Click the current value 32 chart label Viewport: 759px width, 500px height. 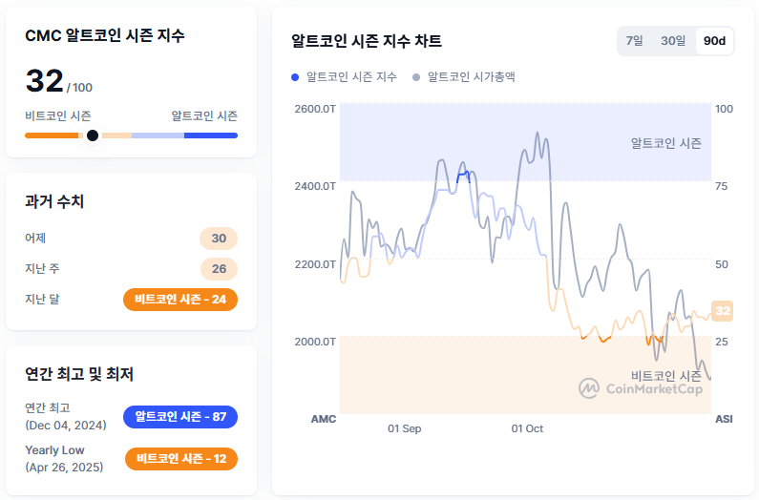coord(723,310)
